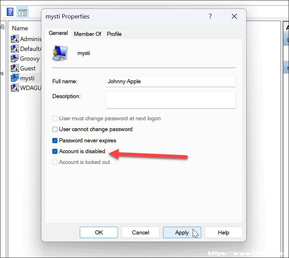Click the Apply button
This screenshot has width=289, height=258.
pyautogui.click(x=182, y=232)
